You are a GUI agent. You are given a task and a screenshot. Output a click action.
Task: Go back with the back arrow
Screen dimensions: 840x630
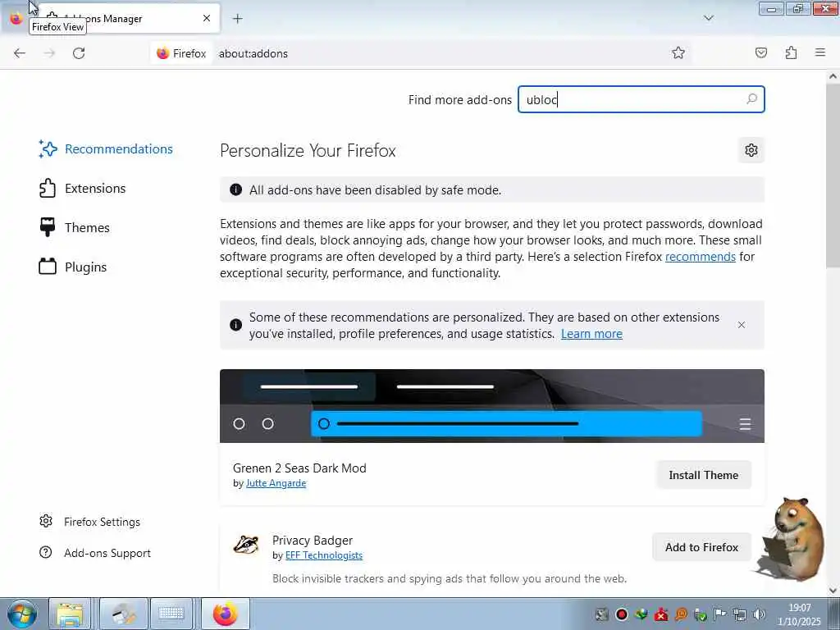click(x=20, y=53)
